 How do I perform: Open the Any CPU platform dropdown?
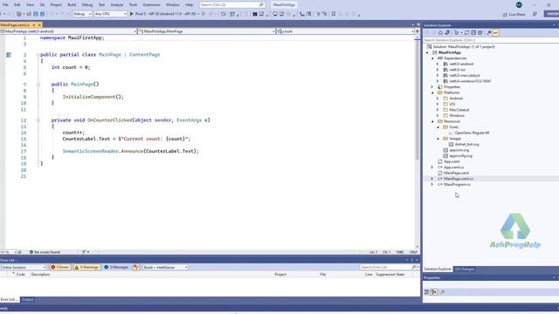coord(110,14)
